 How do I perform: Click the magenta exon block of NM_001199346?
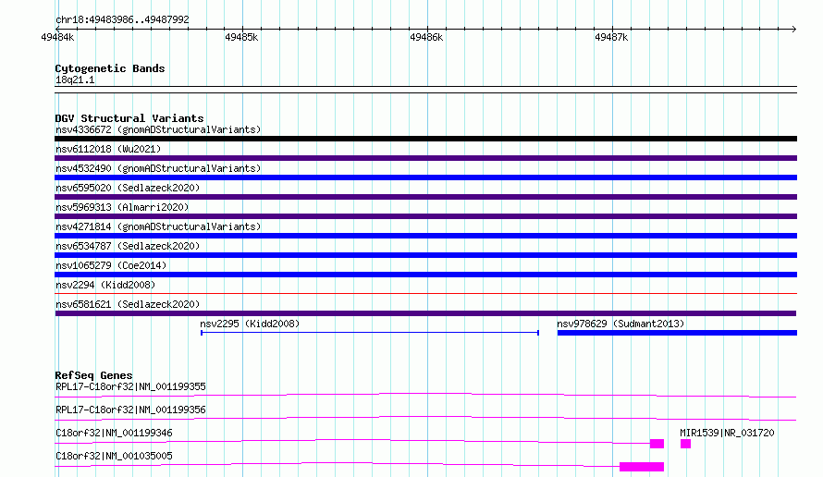pyautogui.click(x=657, y=444)
